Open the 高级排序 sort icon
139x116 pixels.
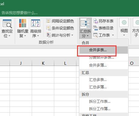point(35,23)
